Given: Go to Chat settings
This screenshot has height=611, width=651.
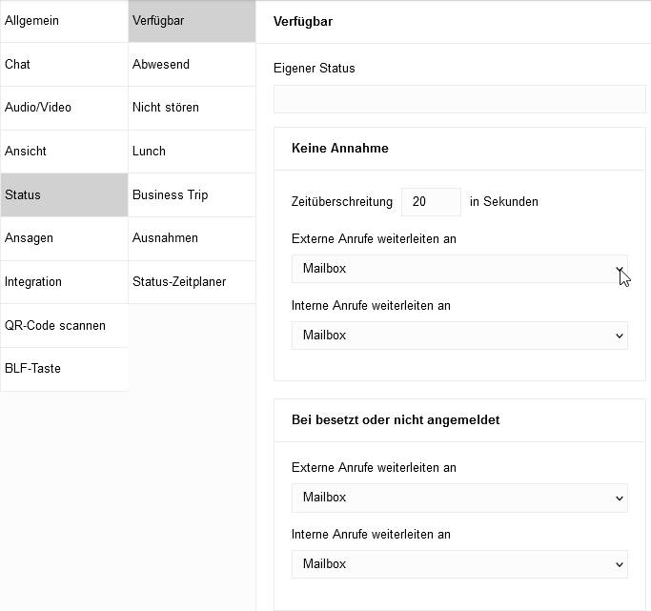Looking at the screenshot, I should pyautogui.click(x=64, y=65).
